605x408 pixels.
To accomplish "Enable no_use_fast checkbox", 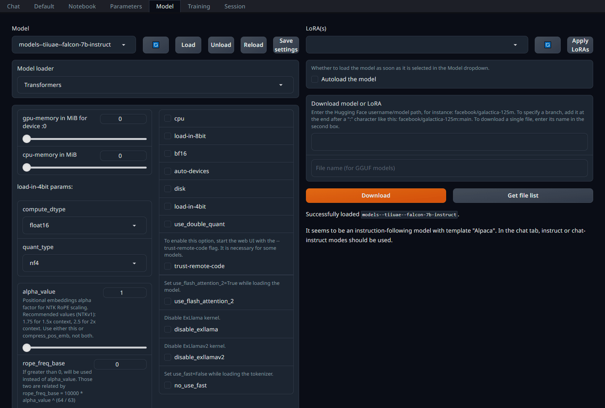I will click(168, 386).
